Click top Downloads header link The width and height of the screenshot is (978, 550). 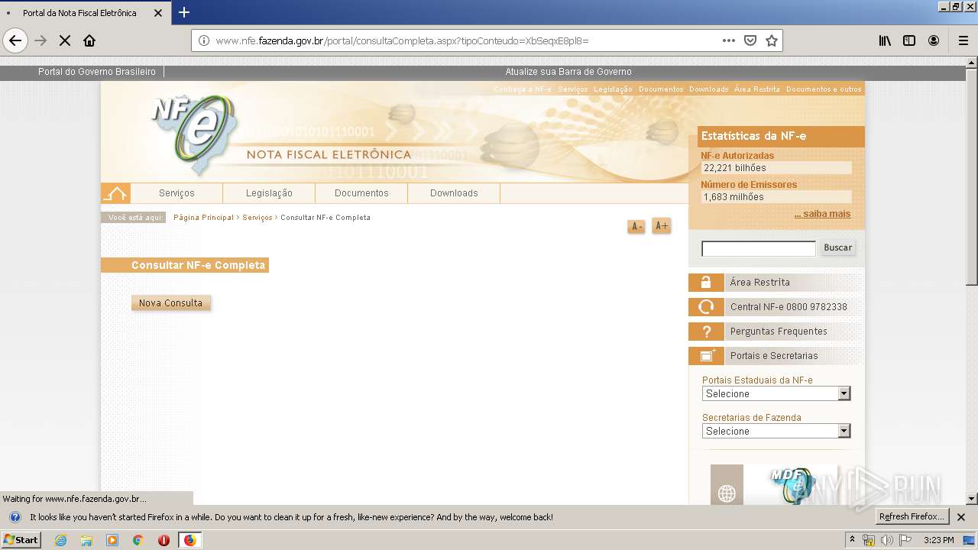tap(709, 89)
